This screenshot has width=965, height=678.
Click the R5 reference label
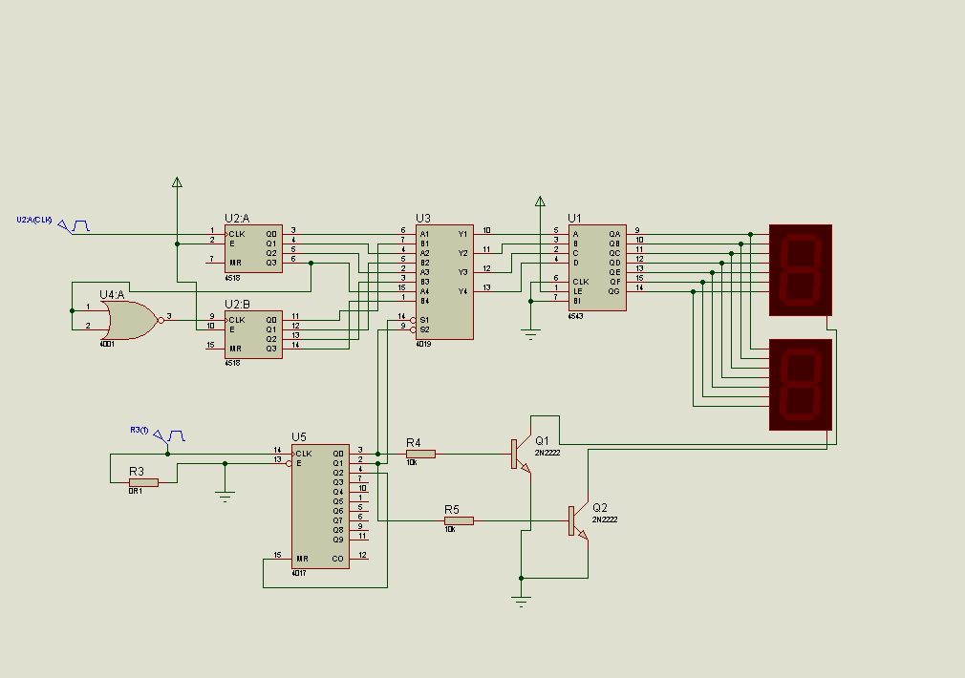tap(452, 510)
